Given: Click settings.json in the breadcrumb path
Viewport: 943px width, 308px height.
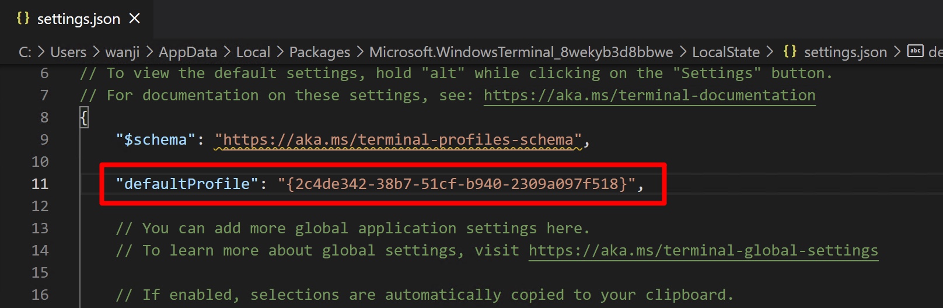Looking at the screenshot, I should (845, 52).
